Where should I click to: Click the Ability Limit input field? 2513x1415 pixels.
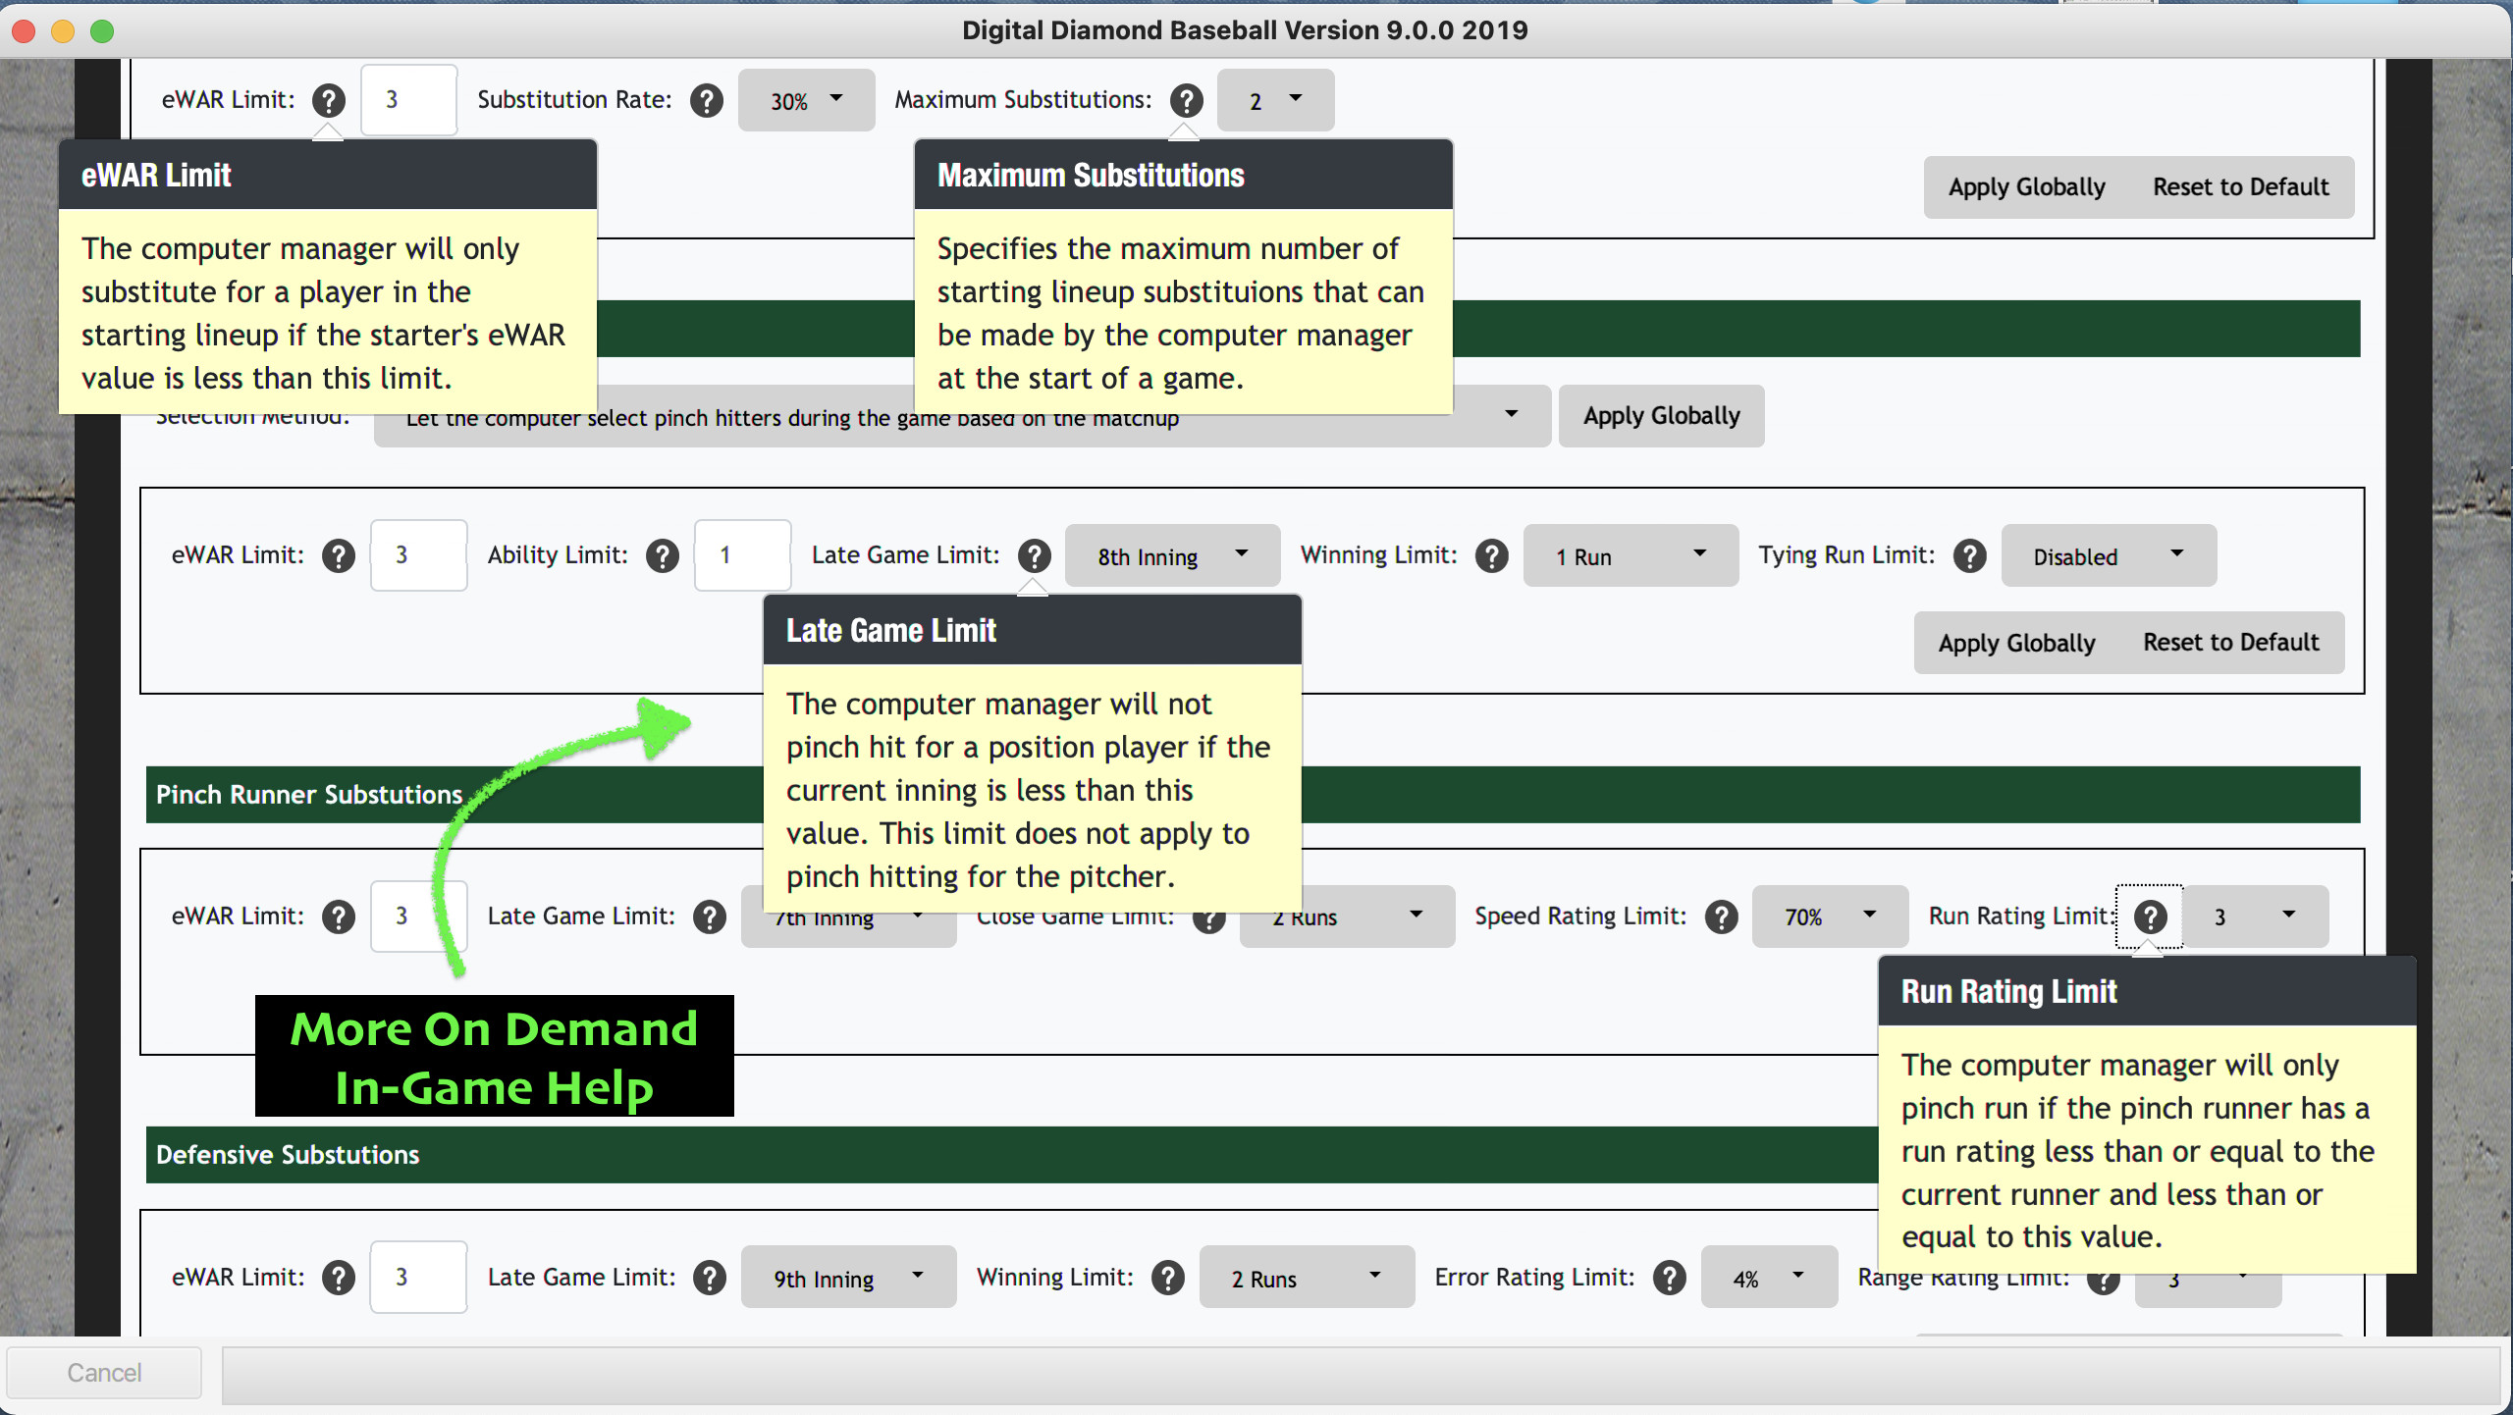tap(742, 555)
